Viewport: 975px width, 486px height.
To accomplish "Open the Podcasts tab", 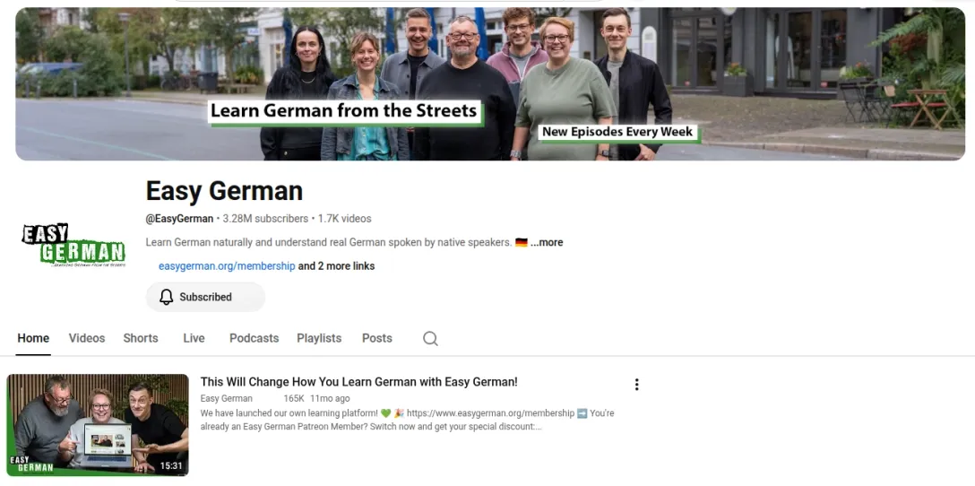I will coord(254,339).
